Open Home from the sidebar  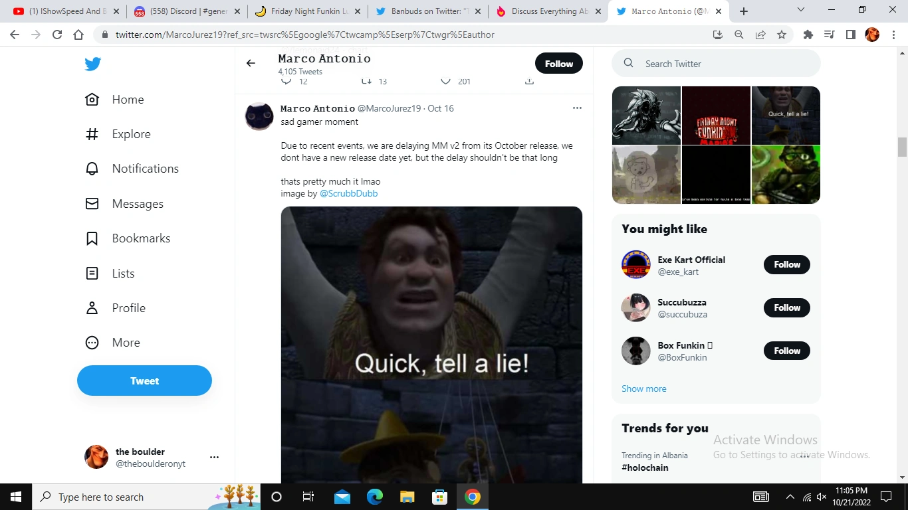[x=114, y=100]
